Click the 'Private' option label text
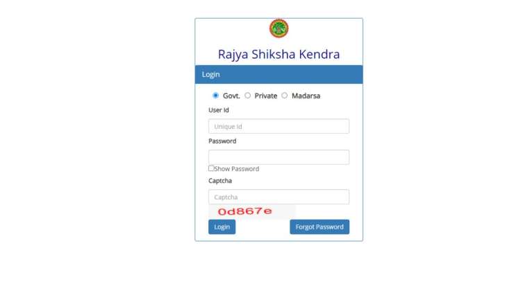 pyautogui.click(x=266, y=96)
